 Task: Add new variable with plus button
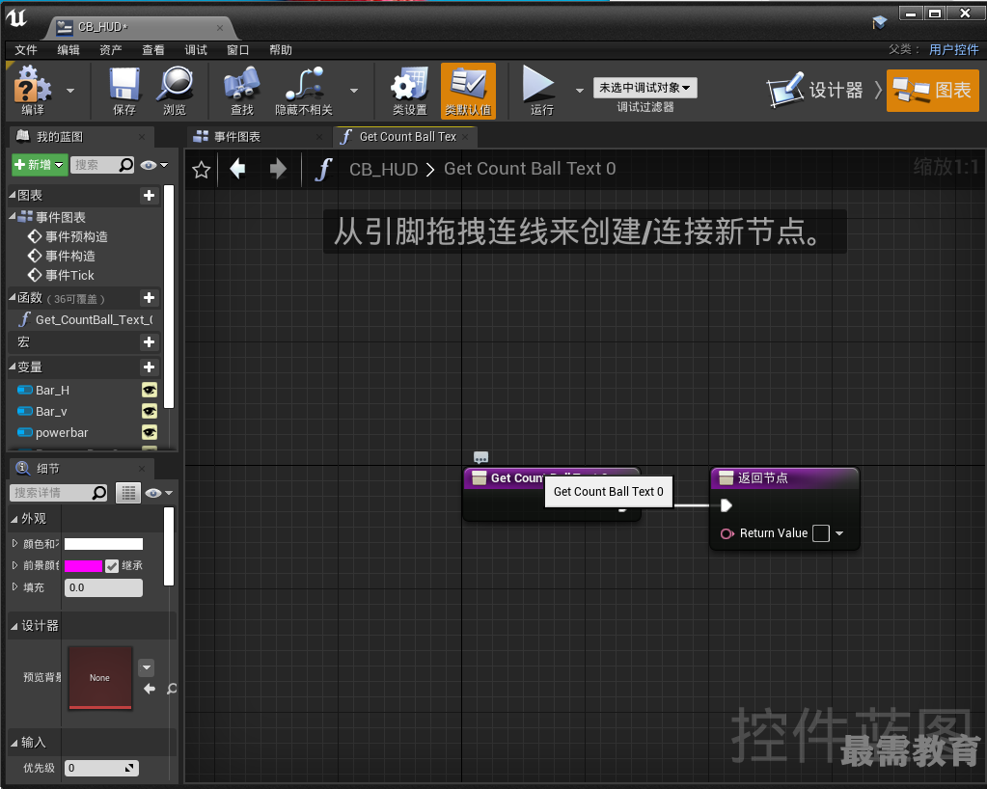pos(150,367)
